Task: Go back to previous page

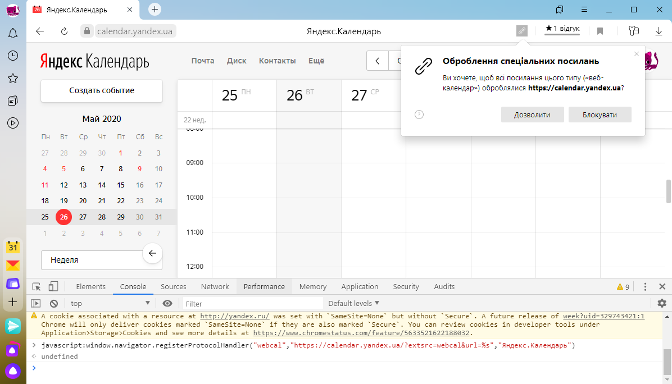Action: click(x=40, y=31)
